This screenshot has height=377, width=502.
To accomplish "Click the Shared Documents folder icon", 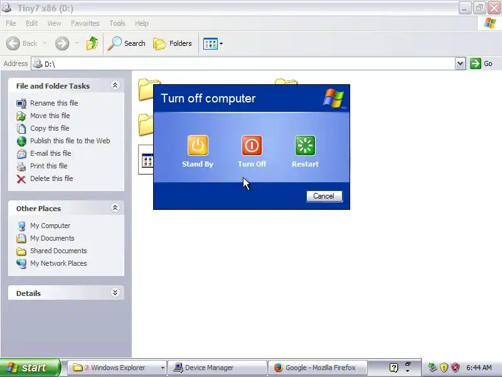I will click(21, 251).
